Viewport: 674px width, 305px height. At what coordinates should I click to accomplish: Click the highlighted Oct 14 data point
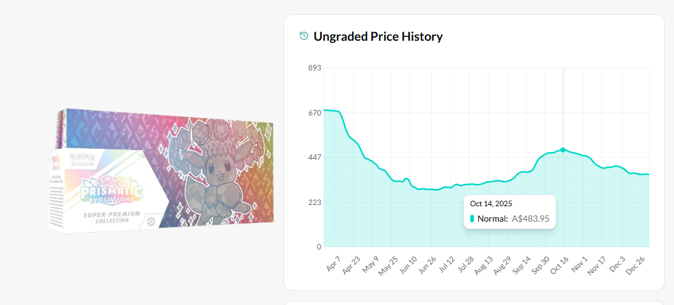click(563, 150)
